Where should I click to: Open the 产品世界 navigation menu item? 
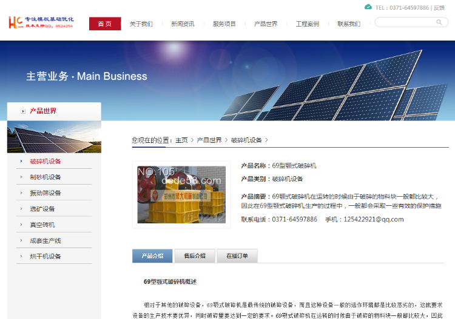[266, 24]
